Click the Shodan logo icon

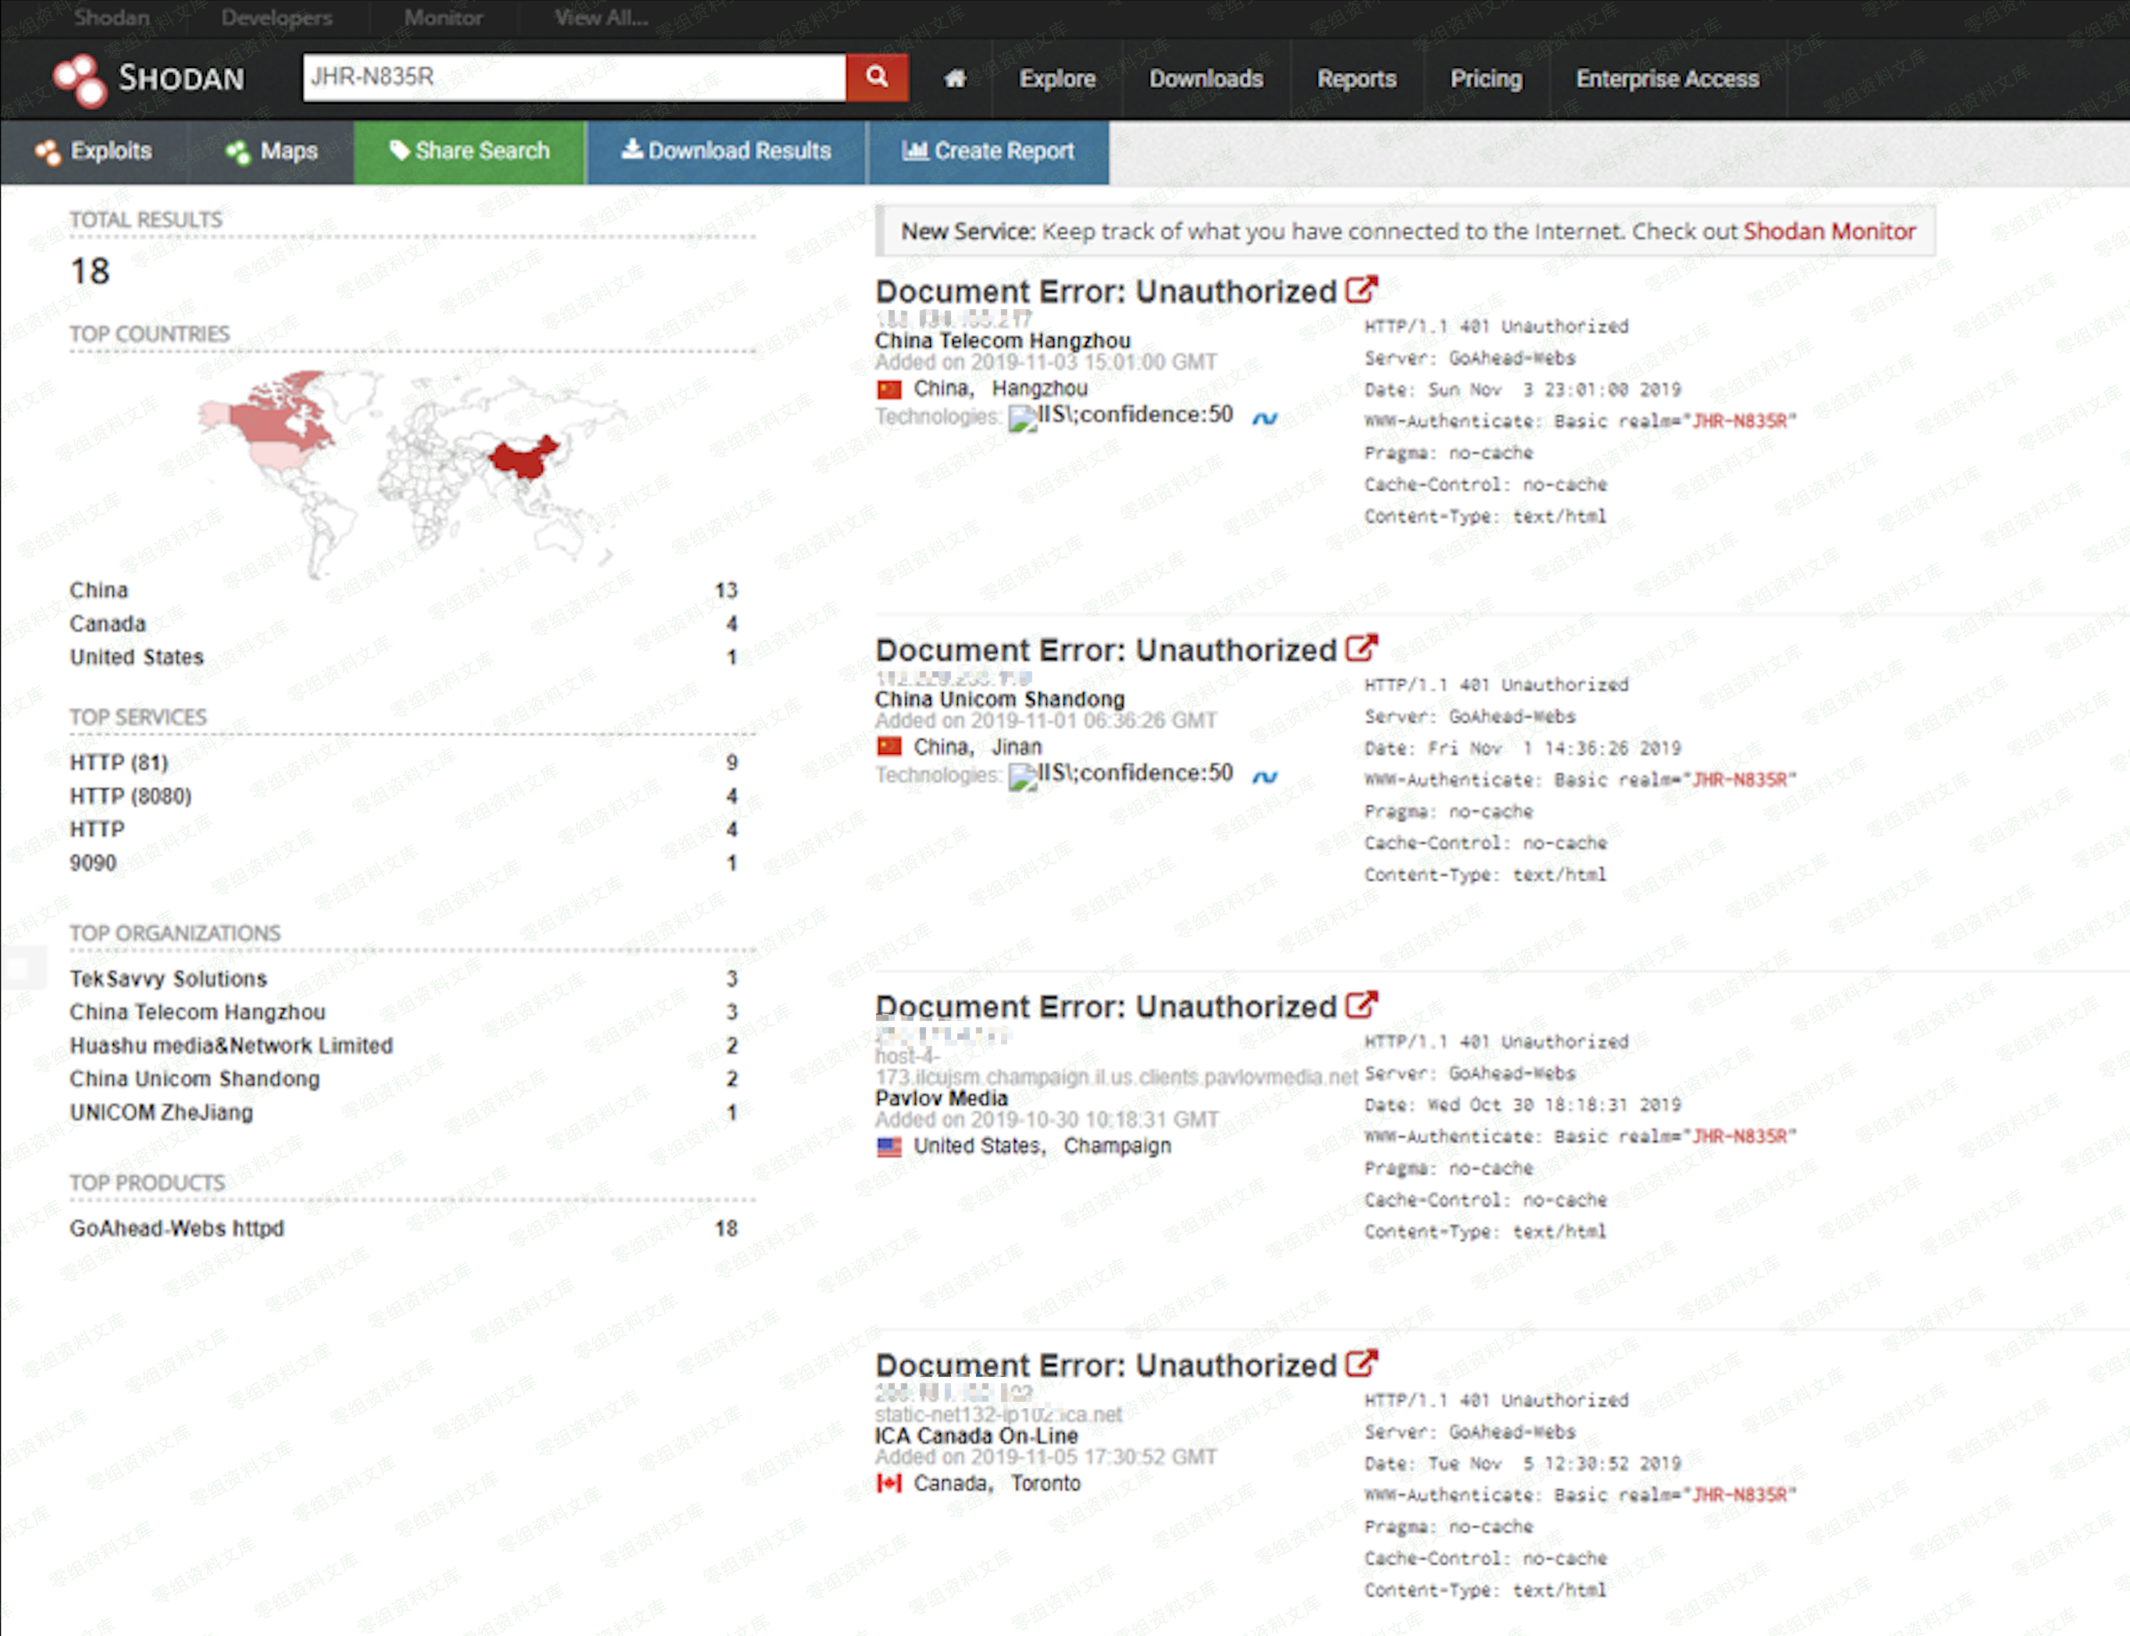80,79
